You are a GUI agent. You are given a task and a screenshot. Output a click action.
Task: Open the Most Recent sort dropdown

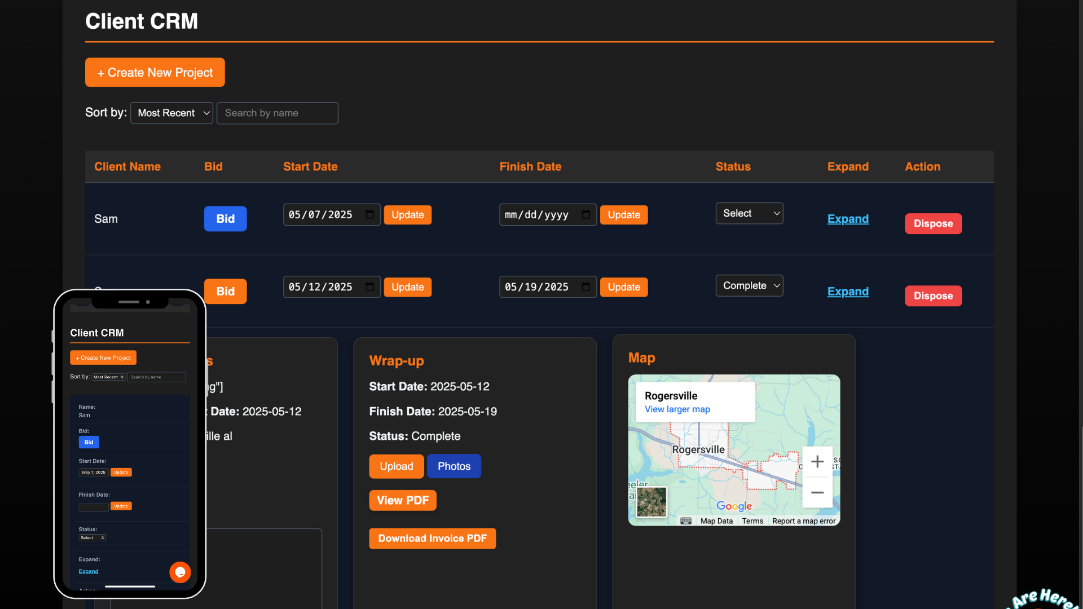coord(171,113)
